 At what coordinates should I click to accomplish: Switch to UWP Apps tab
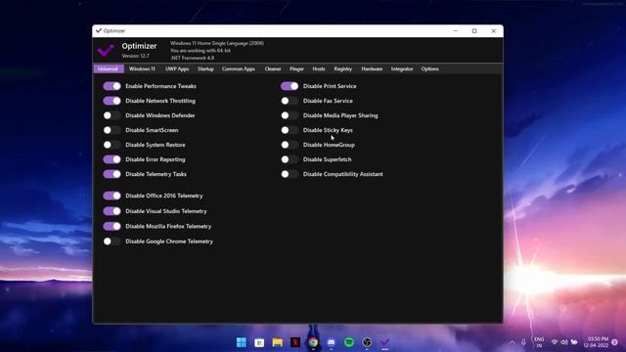coord(177,68)
